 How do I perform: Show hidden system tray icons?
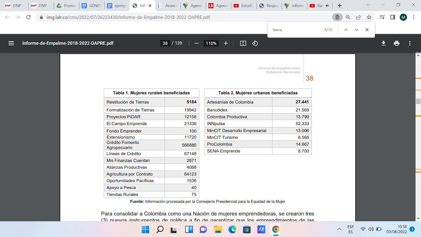click(x=339, y=229)
